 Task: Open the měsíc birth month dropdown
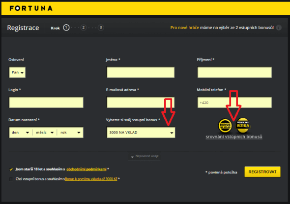(45, 133)
